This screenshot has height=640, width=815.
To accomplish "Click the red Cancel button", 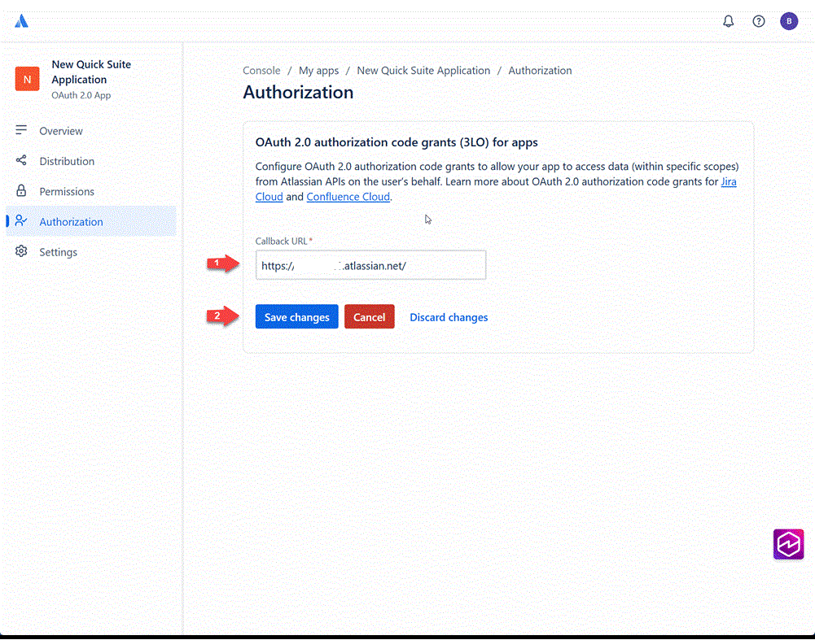I will click(x=369, y=316).
